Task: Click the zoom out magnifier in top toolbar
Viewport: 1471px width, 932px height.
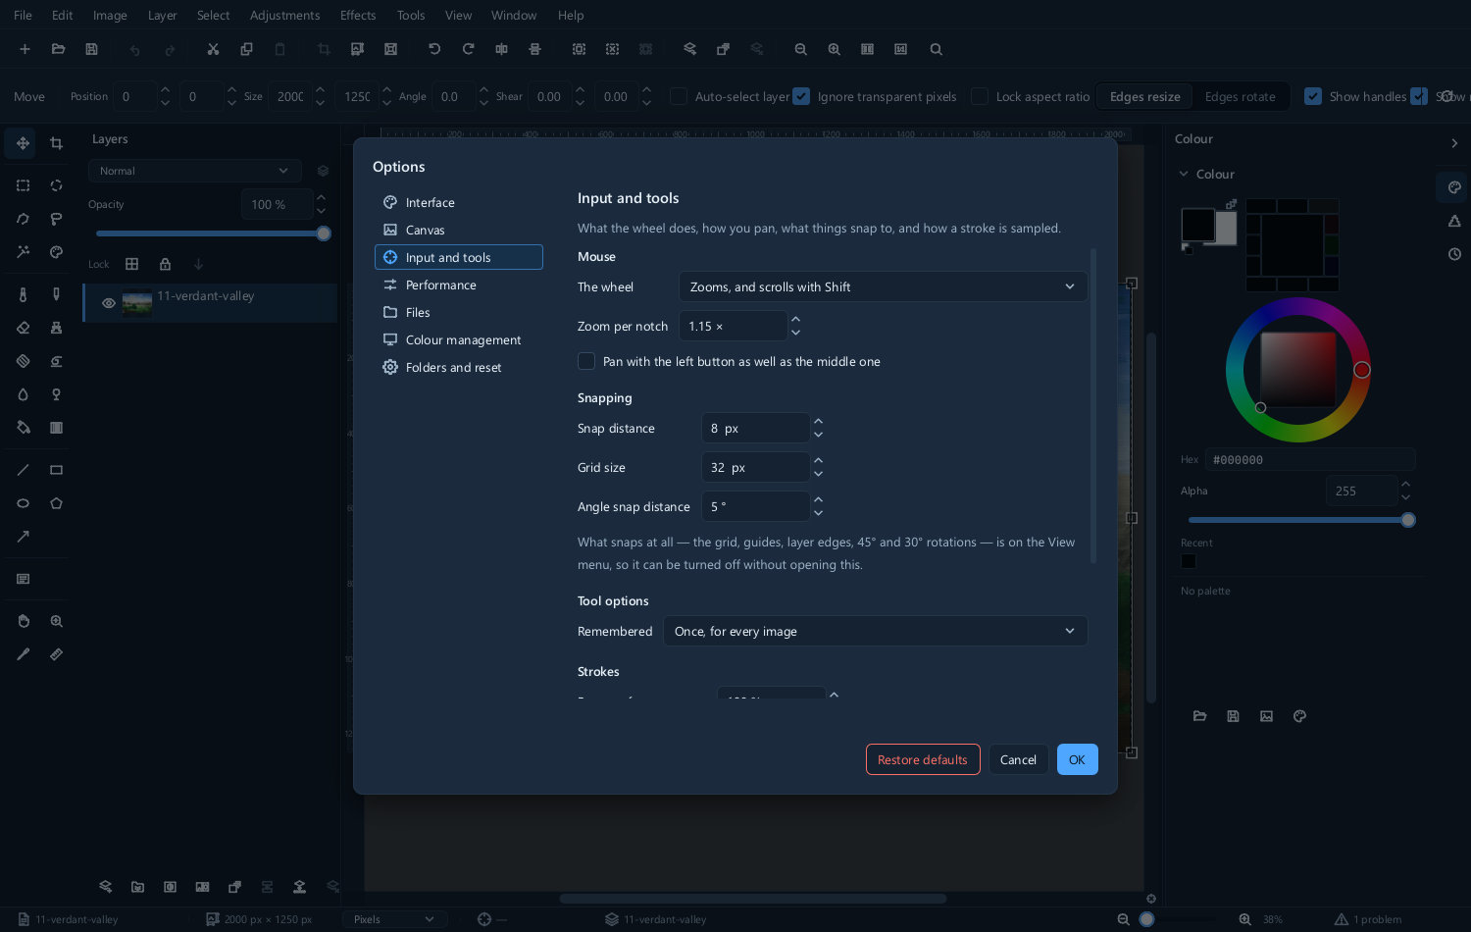Action: tap(800, 49)
